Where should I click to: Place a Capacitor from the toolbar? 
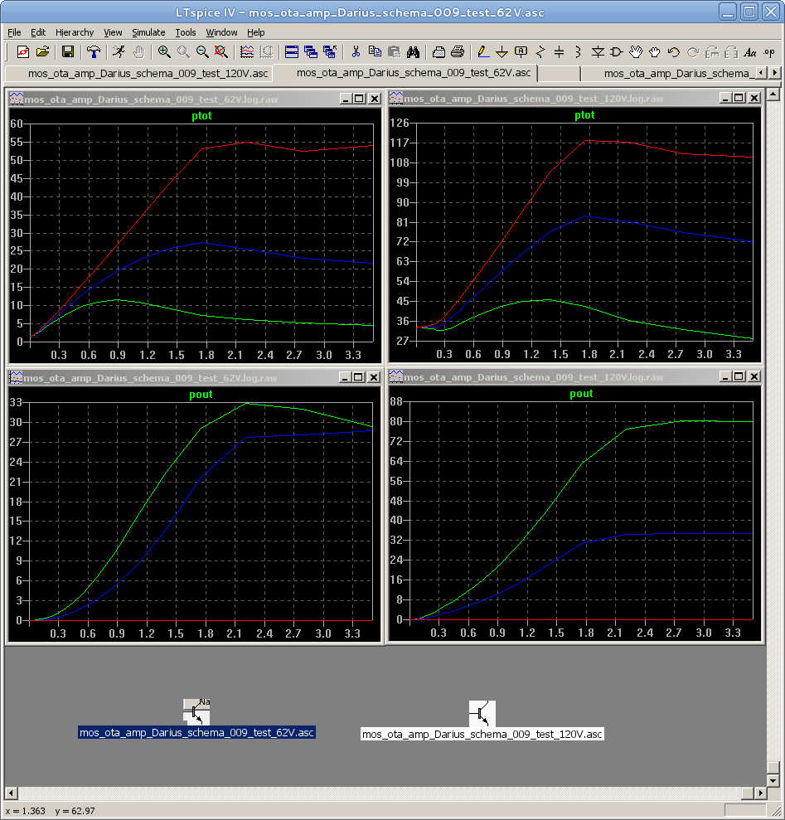click(559, 51)
